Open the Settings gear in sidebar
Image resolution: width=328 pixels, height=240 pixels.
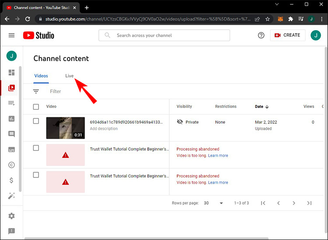11,216
